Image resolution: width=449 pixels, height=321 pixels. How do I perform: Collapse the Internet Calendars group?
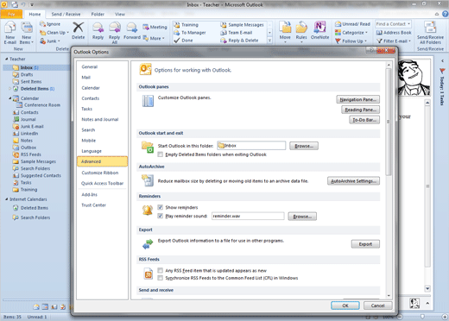click(x=7, y=199)
